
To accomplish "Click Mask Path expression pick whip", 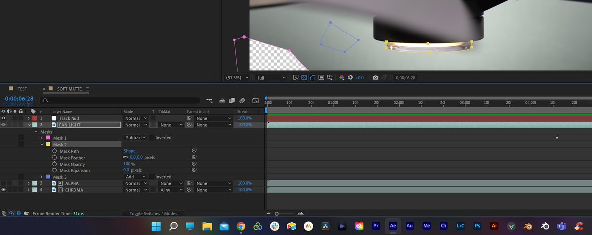I will coord(194,151).
